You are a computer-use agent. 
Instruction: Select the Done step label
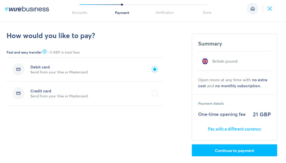(x=207, y=12)
